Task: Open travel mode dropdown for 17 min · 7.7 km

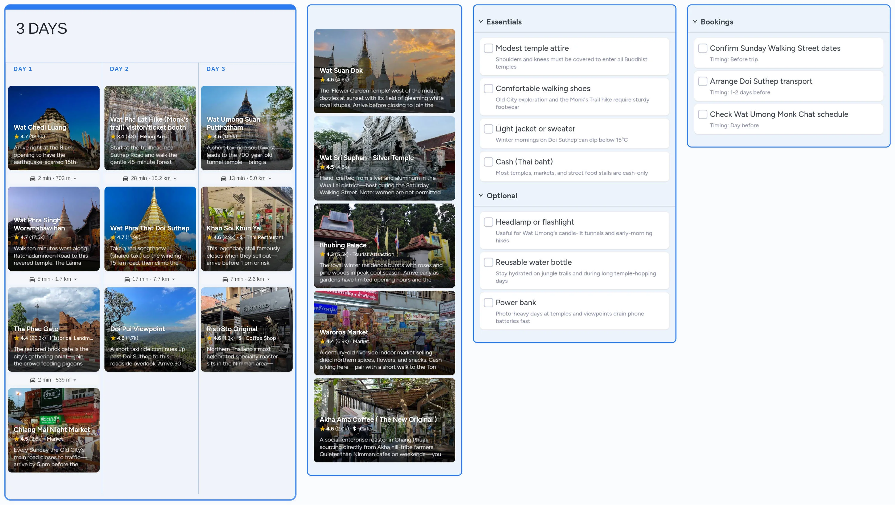Action: pos(173,279)
